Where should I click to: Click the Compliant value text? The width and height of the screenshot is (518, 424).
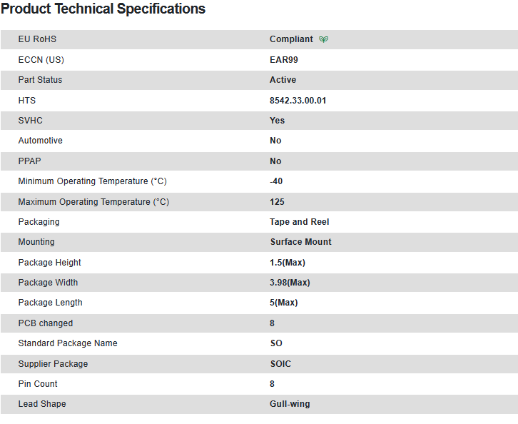click(x=291, y=39)
